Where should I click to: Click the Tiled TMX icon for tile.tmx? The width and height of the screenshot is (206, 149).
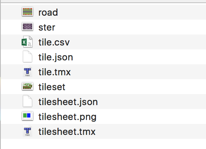[x=28, y=71]
